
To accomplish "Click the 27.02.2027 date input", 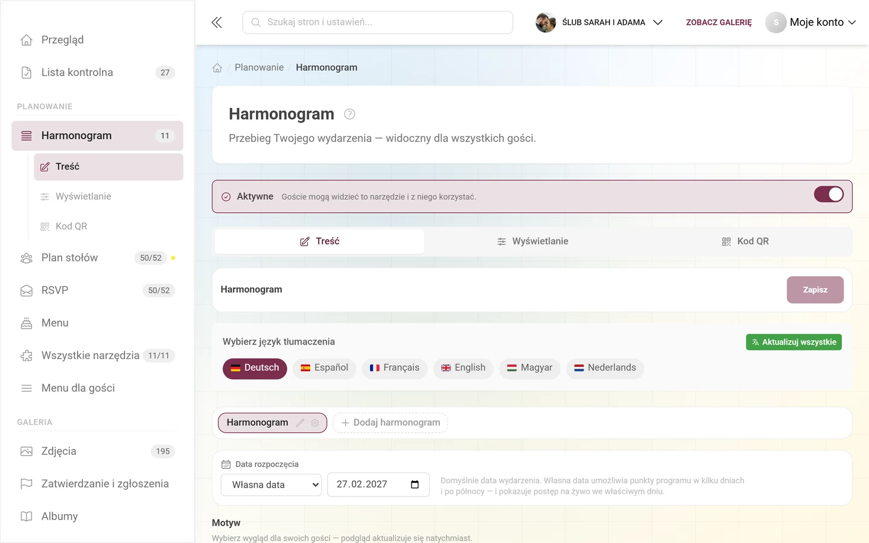I will pos(378,484).
